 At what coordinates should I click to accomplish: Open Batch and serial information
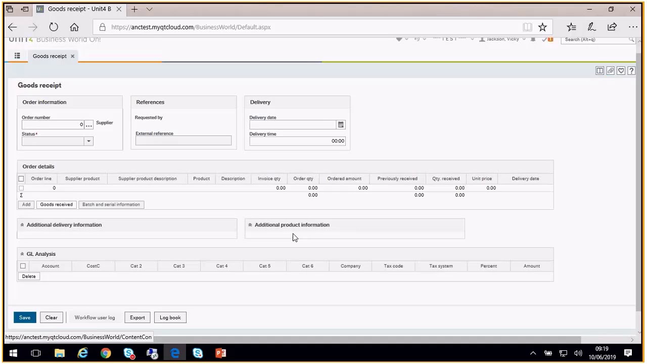coord(111,205)
